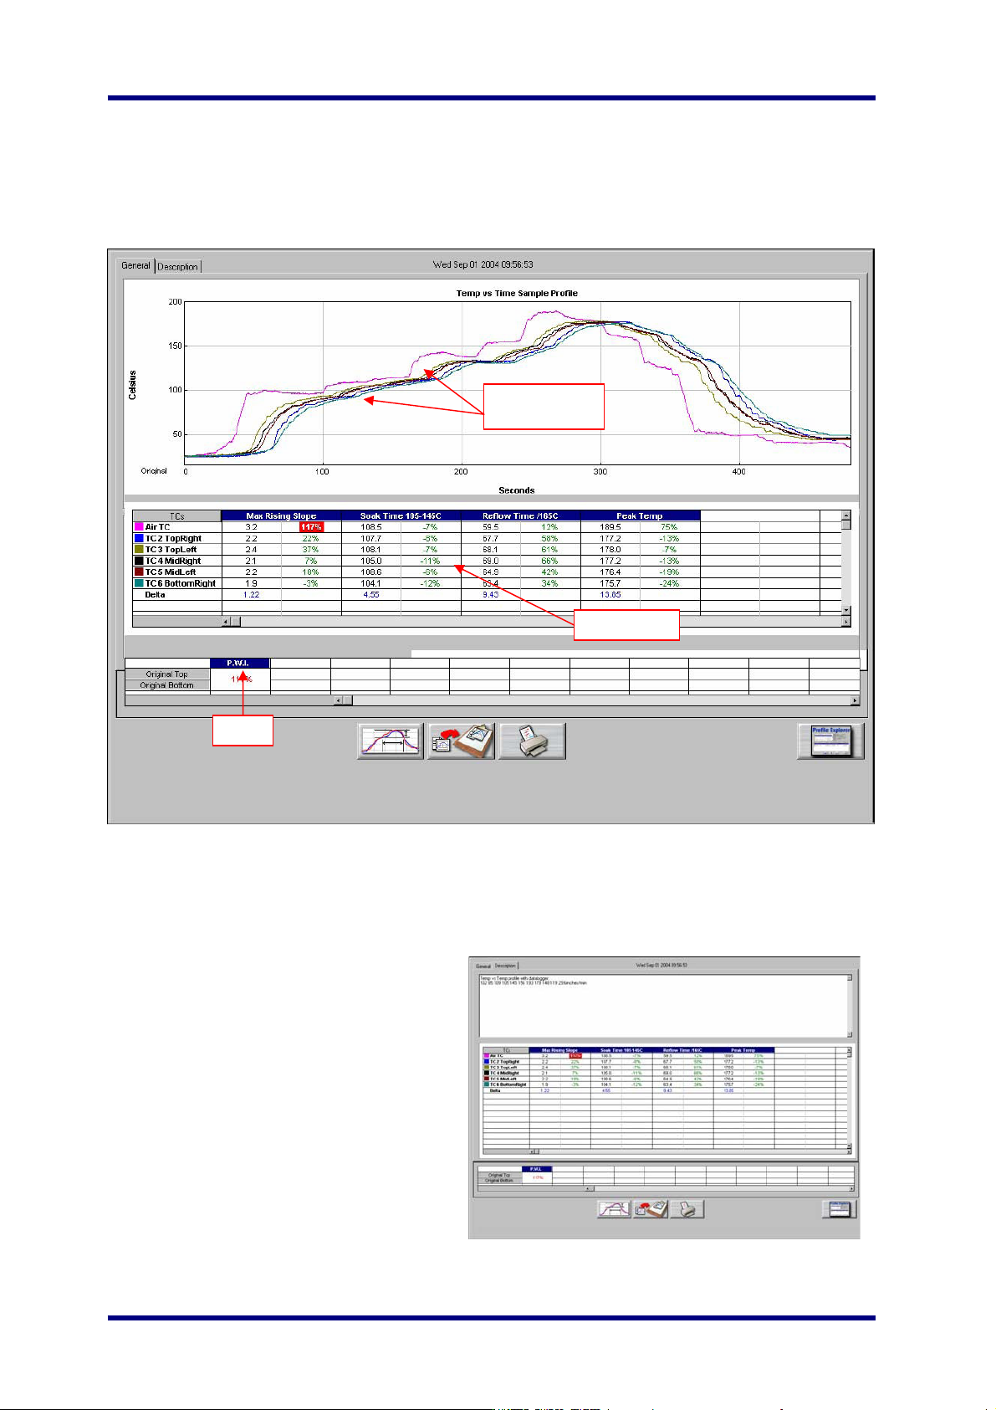Click profile graph icon in smaller Description window
Screen dimensions: 996x1410
click(x=614, y=1209)
